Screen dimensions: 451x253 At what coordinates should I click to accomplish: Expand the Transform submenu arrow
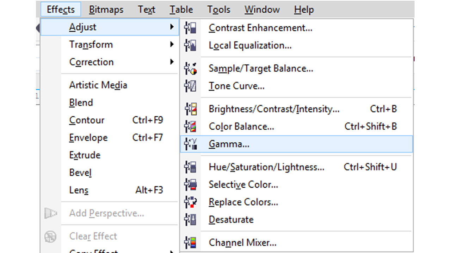tap(172, 45)
